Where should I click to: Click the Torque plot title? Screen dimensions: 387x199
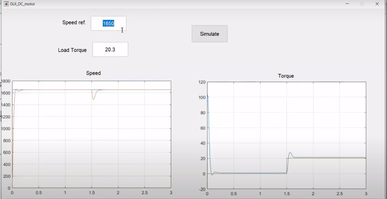tap(286, 76)
